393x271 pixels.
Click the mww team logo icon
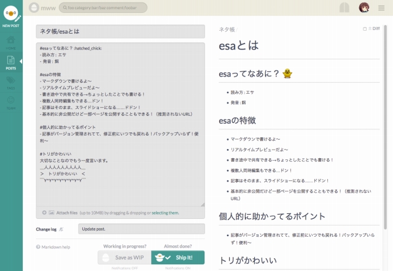34,8
